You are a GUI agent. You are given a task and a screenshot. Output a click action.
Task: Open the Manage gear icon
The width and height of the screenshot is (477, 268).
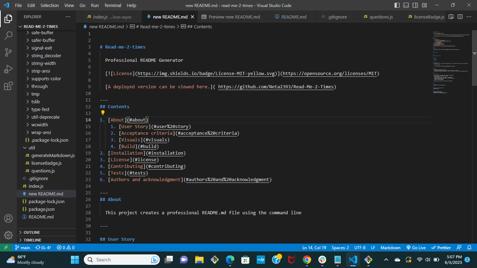(8, 235)
